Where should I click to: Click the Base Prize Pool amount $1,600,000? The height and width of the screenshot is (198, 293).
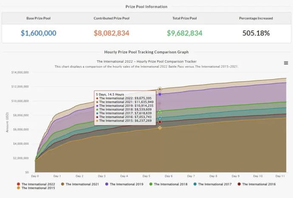click(x=39, y=33)
